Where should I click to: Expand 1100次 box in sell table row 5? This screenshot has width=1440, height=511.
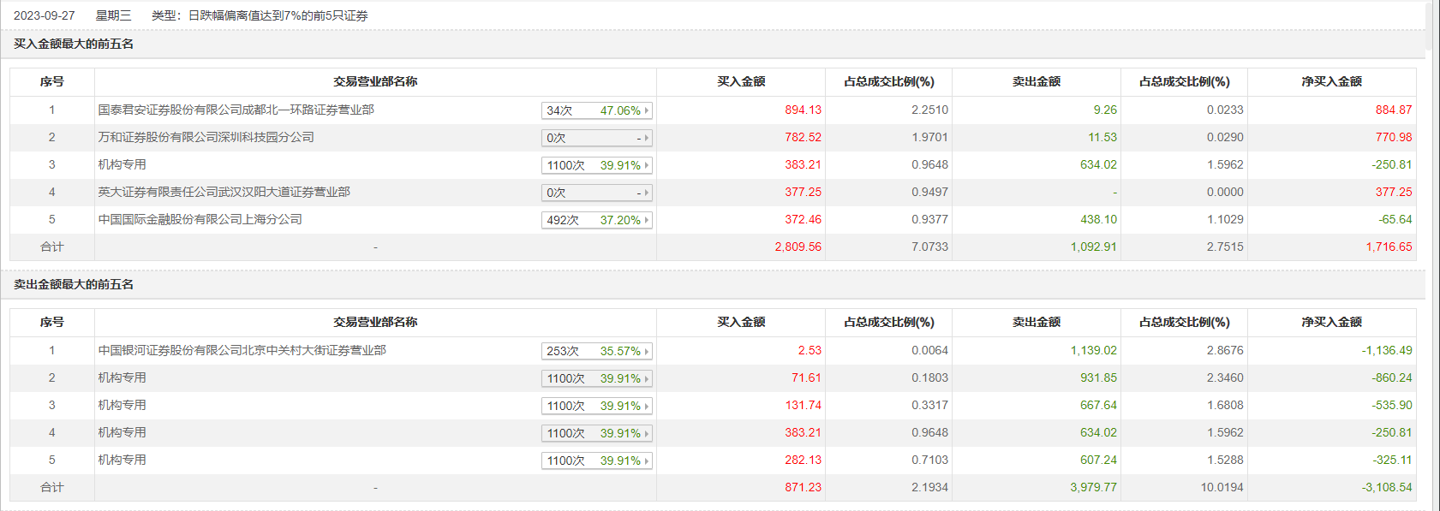coord(596,460)
